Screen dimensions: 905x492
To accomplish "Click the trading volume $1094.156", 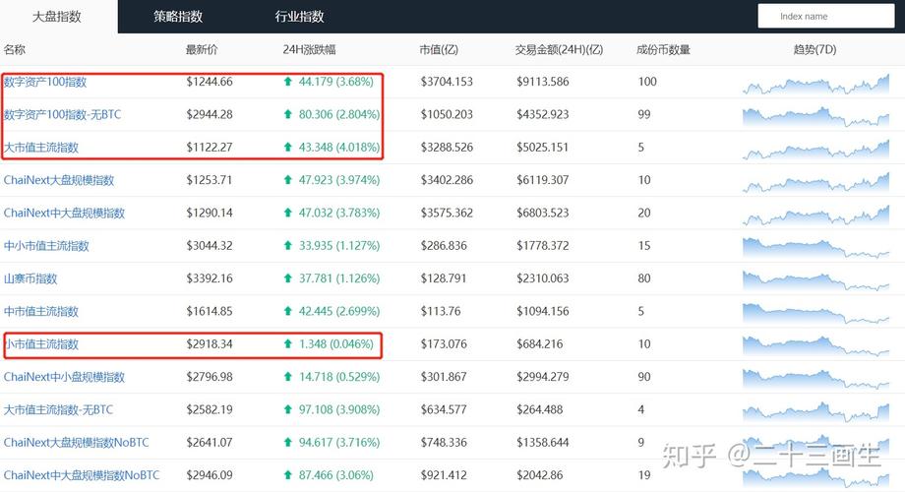I will (x=543, y=311).
